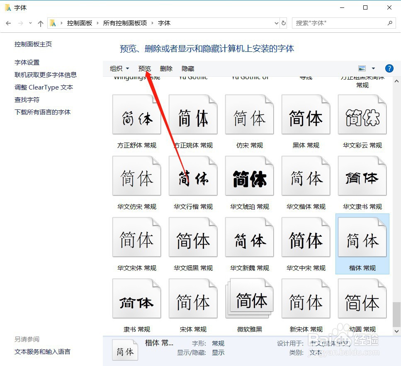Click the search magnifier icon
401x366 pixels.
tap(390, 23)
